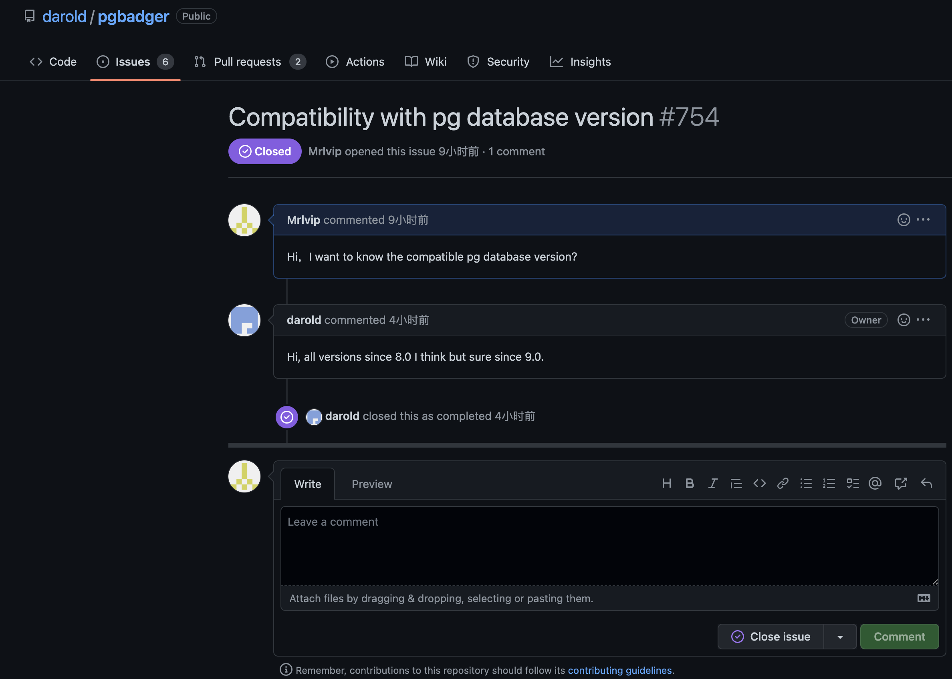This screenshot has height=679, width=952.
Task: Open options menu on darold's comment
Action: click(923, 320)
